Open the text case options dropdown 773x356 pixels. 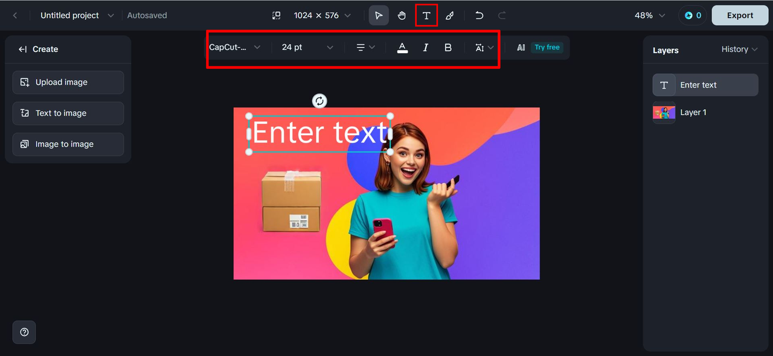point(484,47)
